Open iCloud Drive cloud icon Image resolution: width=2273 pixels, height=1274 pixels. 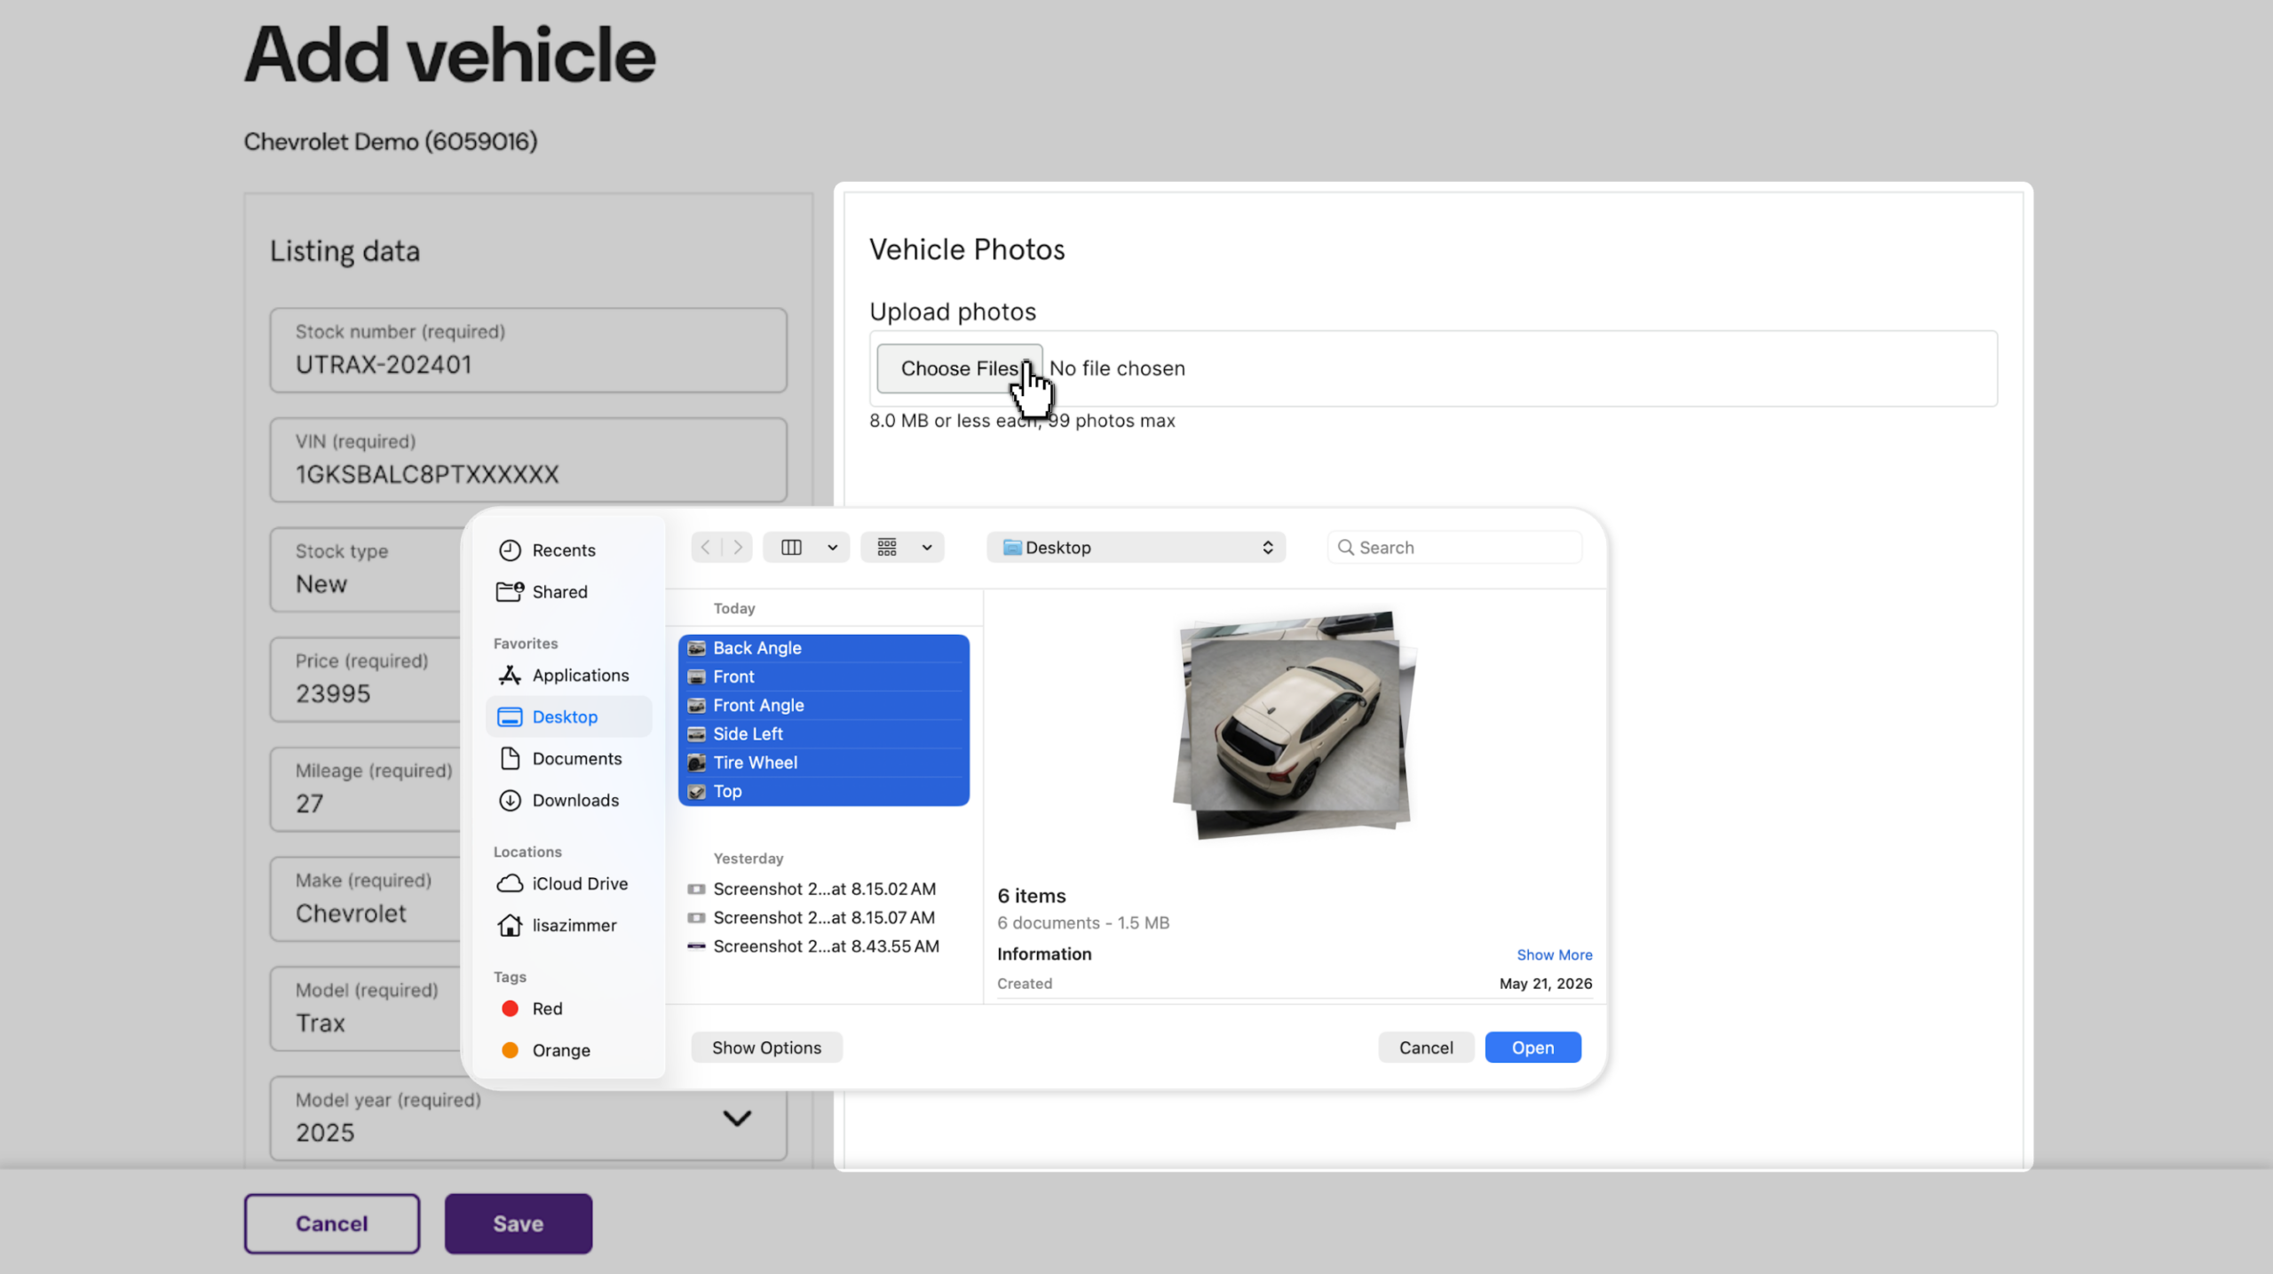point(510,883)
